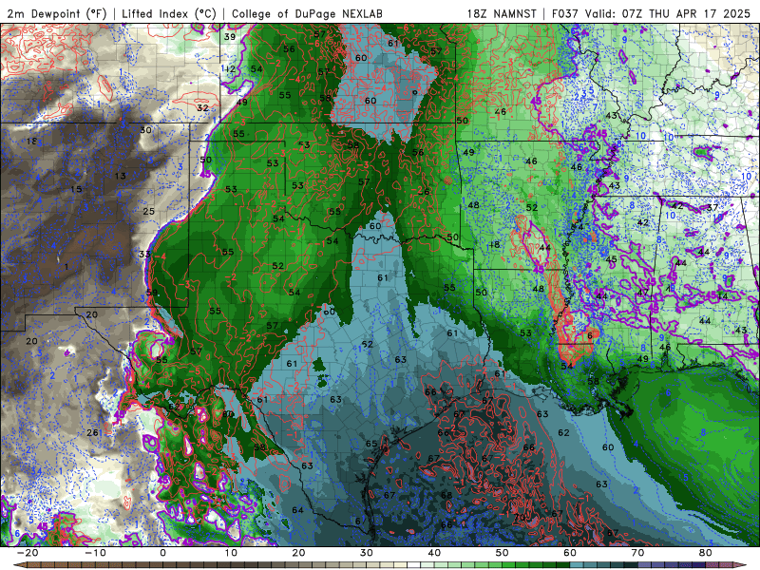The height and width of the screenshot is (570, 760).
Task: Click the '39' dewpoint value at map top
Action: 230,37
